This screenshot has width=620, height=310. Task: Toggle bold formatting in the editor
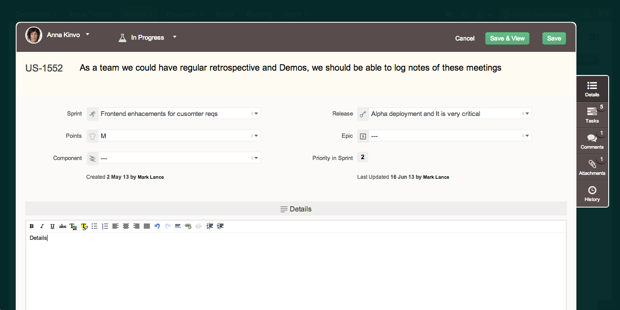[x=31, y=226]
